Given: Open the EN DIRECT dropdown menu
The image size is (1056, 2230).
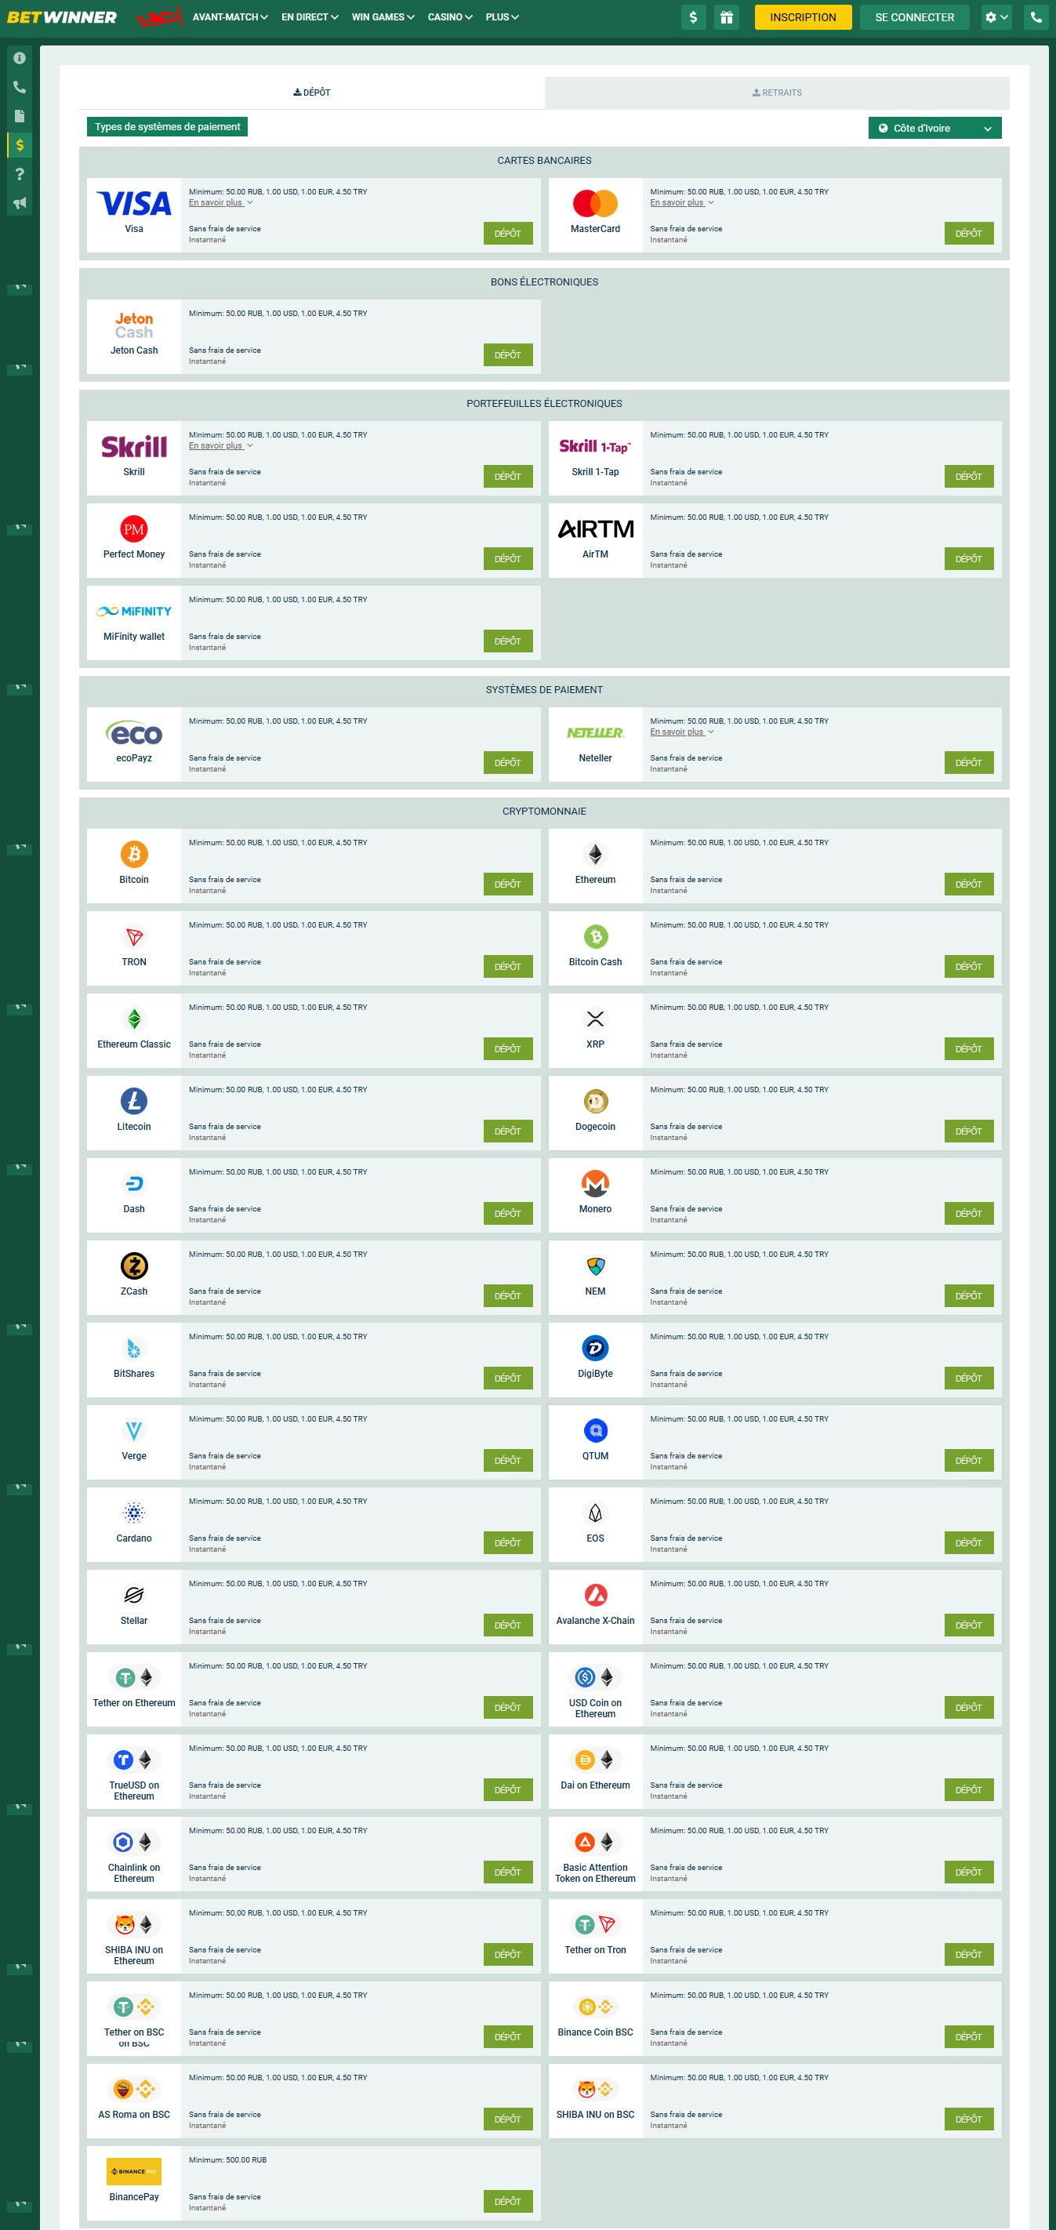Looking at the screenshot, I should tap(310, 17).
